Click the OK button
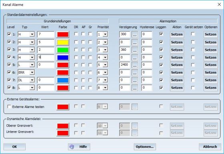 click(x=14, y=147)
